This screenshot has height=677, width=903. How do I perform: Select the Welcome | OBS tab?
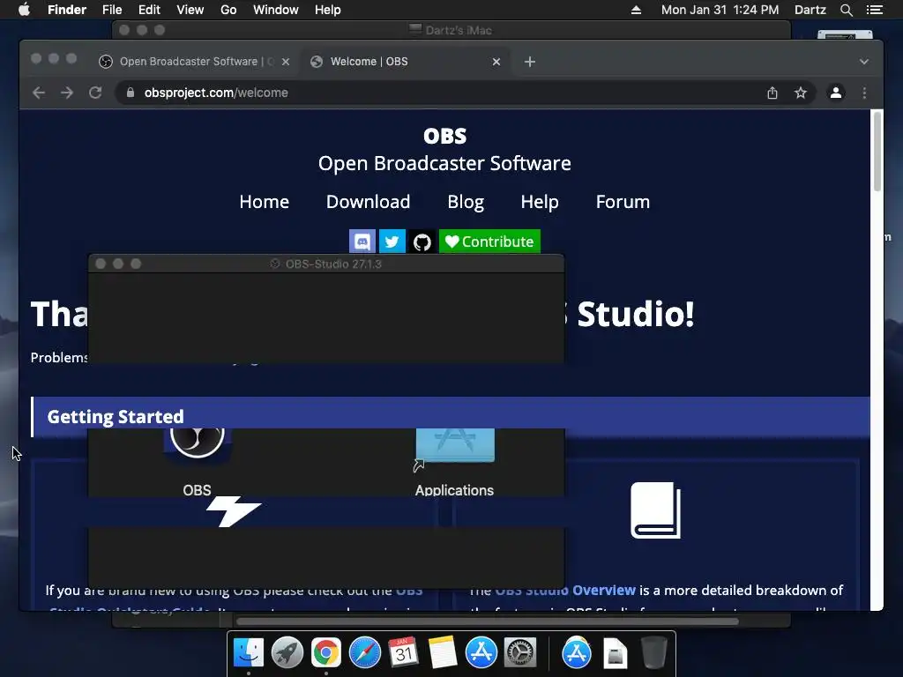(406, 62)
